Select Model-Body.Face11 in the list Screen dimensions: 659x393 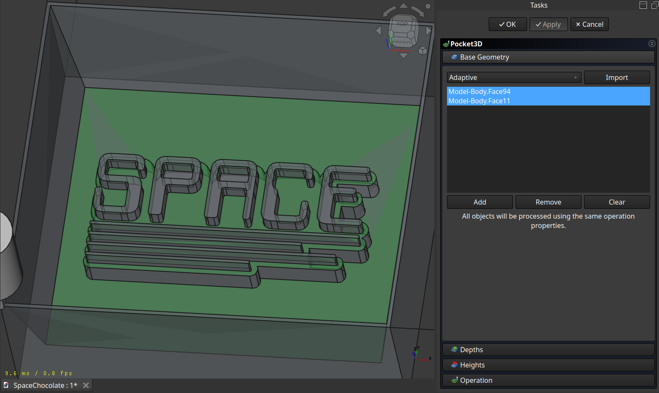click(548, 101)
